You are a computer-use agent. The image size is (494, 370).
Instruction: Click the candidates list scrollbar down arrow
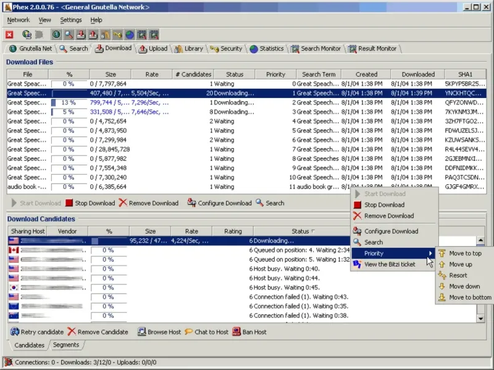[x=481, y=318]
